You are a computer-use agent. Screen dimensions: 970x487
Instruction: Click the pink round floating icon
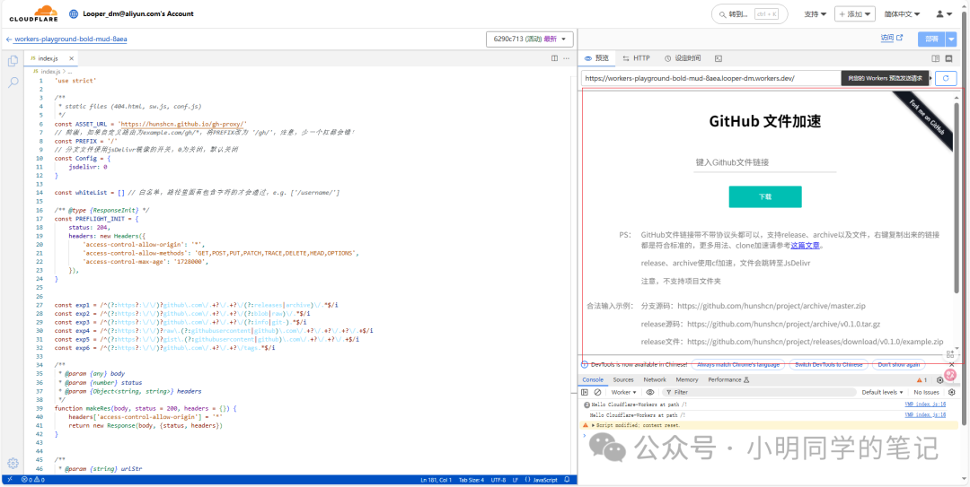pos(951,374)
